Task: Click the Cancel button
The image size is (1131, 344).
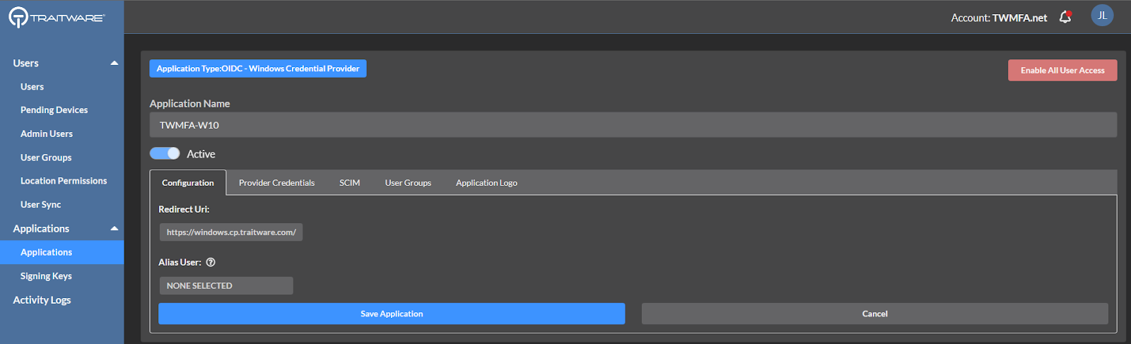Action: [874, 314]
